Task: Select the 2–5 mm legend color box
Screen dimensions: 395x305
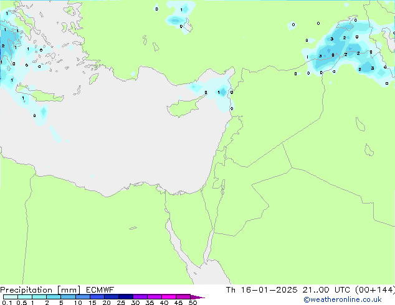Action: click(x=54, y=297)
